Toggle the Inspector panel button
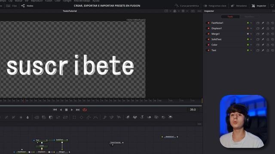 click(x=259, y=6)
